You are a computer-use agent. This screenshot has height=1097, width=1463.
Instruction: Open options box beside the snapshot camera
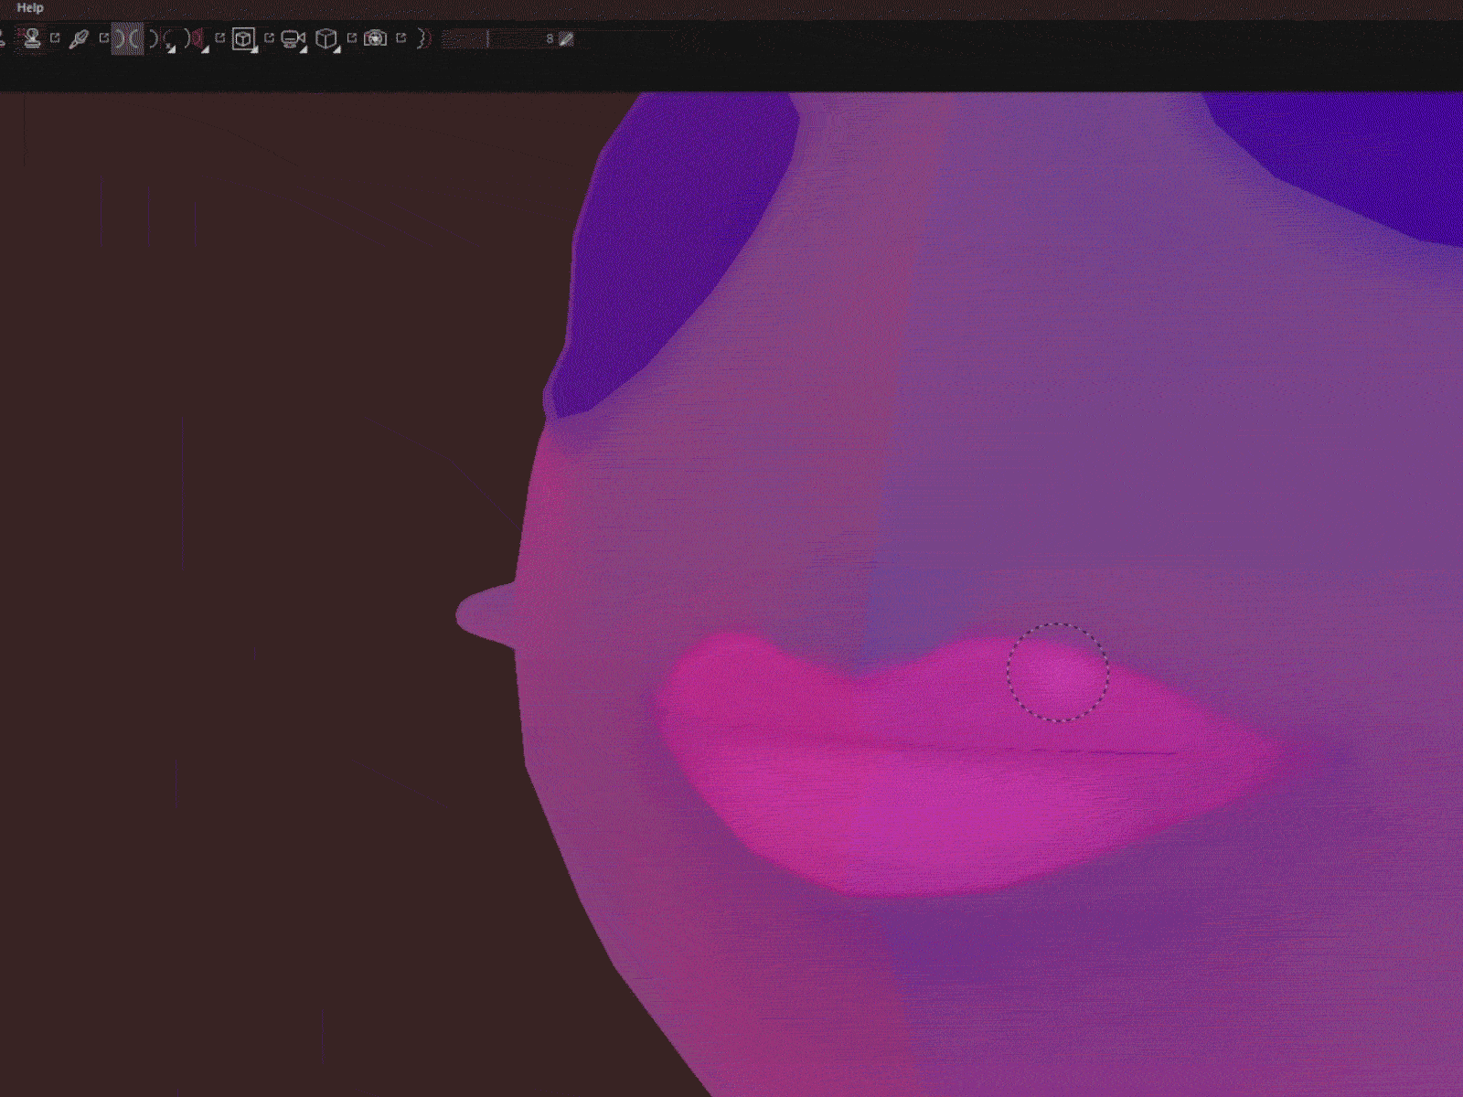coord(400,38)
